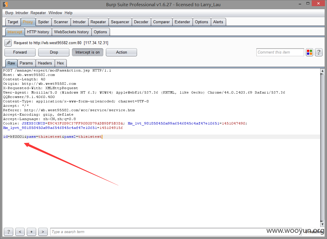Select the Proxy tab
The width and height of the screenshot is (327, 239).
pos(28,22)
